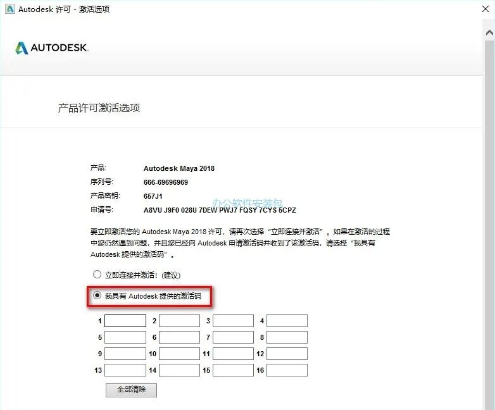Focus activation code field 13
Viewport: 495px width, 410px height.
tap(125, 370)
